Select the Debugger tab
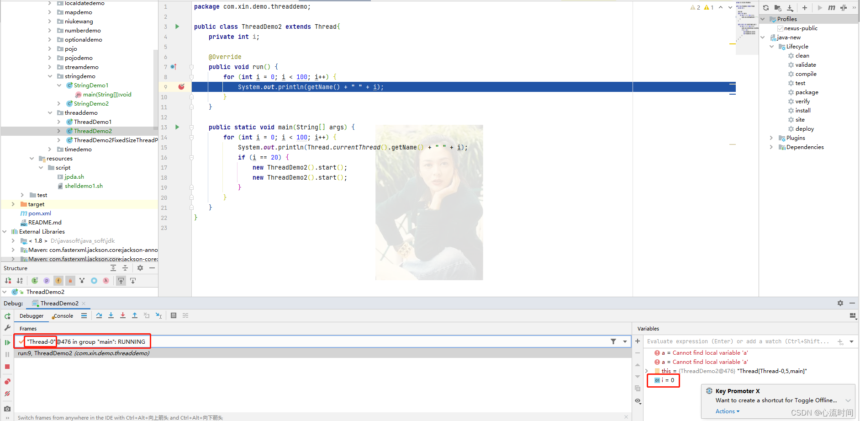 [x=31, y=315]
